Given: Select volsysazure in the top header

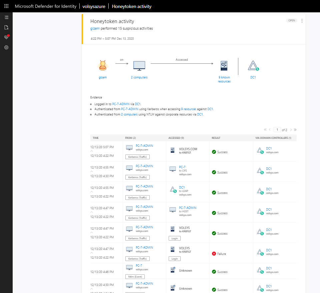Looking at the screenshot, I should coord(94,6).
